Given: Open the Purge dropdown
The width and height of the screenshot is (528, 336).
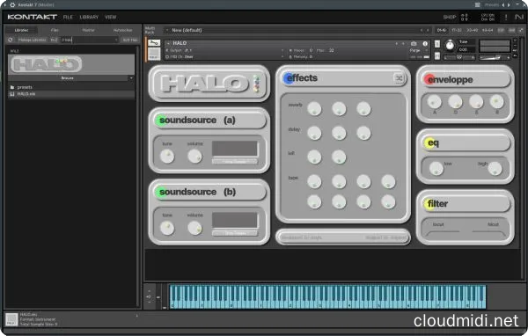Looking at the screenshot, I should (419, 50).
